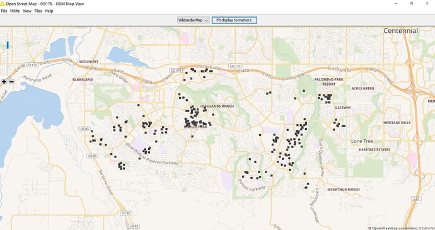Screen dimensions: 435x230
Task: Click the I 25 highway shield
Action: coord(417,198)
